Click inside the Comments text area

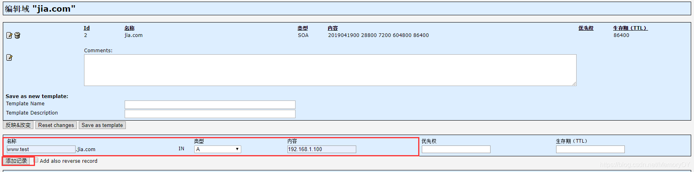click(330, 70)
